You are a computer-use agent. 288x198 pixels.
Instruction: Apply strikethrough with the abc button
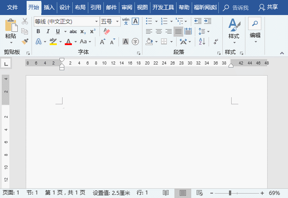click(x=73, y=31)
